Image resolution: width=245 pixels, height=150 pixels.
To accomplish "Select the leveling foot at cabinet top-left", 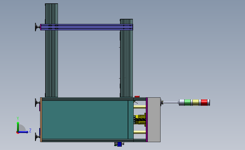I will 38,102.
